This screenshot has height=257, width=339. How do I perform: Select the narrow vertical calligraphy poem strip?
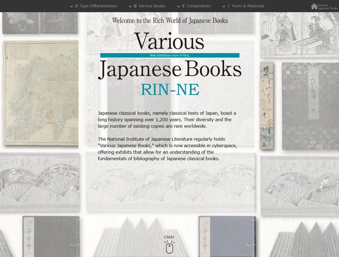pos(266,106)
